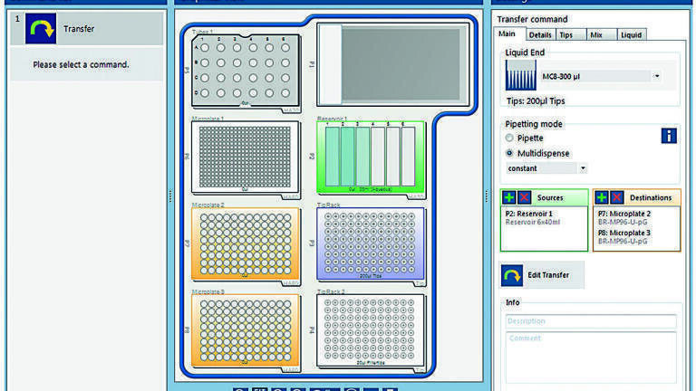The height and width of the screenshot is (391, 696).
Task: Select the Pipette radio button
Action: click(x=509, y=138)
